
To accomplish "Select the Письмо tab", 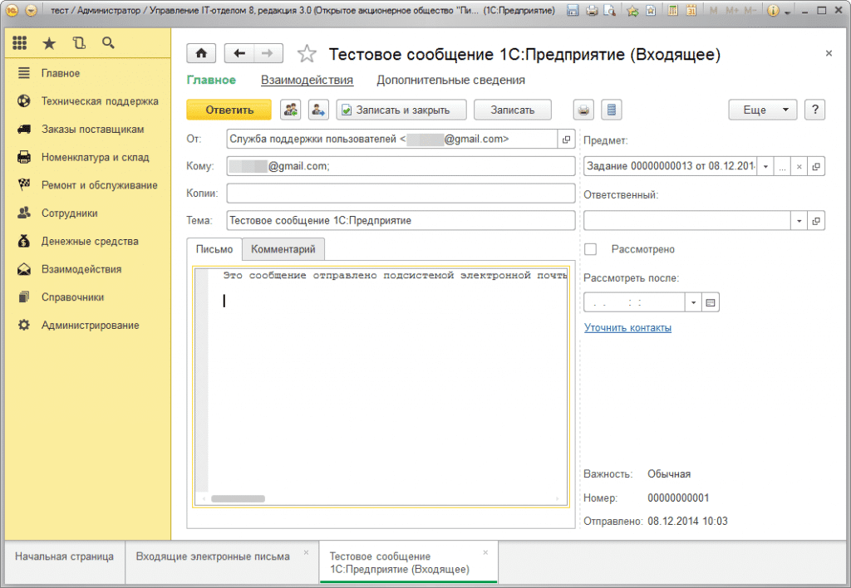I will [x=214, y=249].
